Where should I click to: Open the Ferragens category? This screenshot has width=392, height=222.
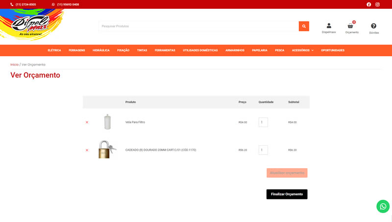77,50
